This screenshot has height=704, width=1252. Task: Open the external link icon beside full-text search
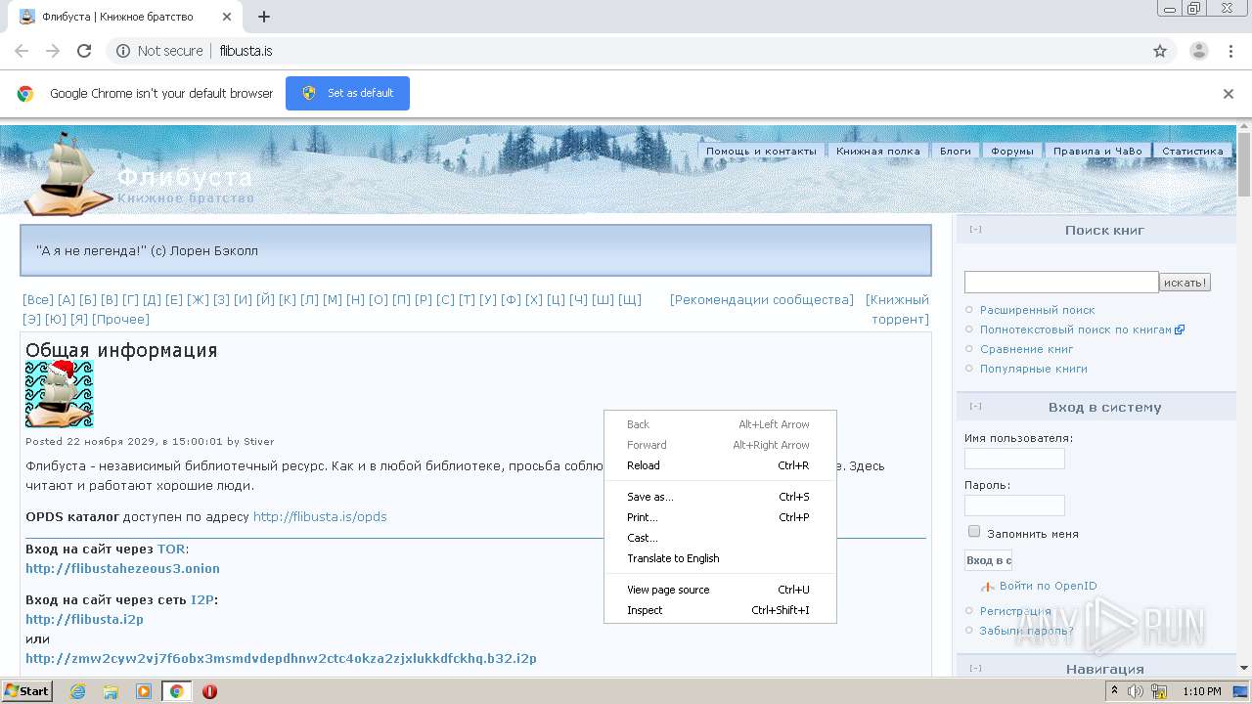click(x=1180, y=330)
